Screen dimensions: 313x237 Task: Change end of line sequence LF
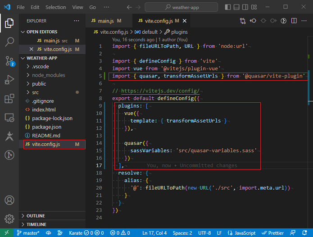[x=219, y=233]
